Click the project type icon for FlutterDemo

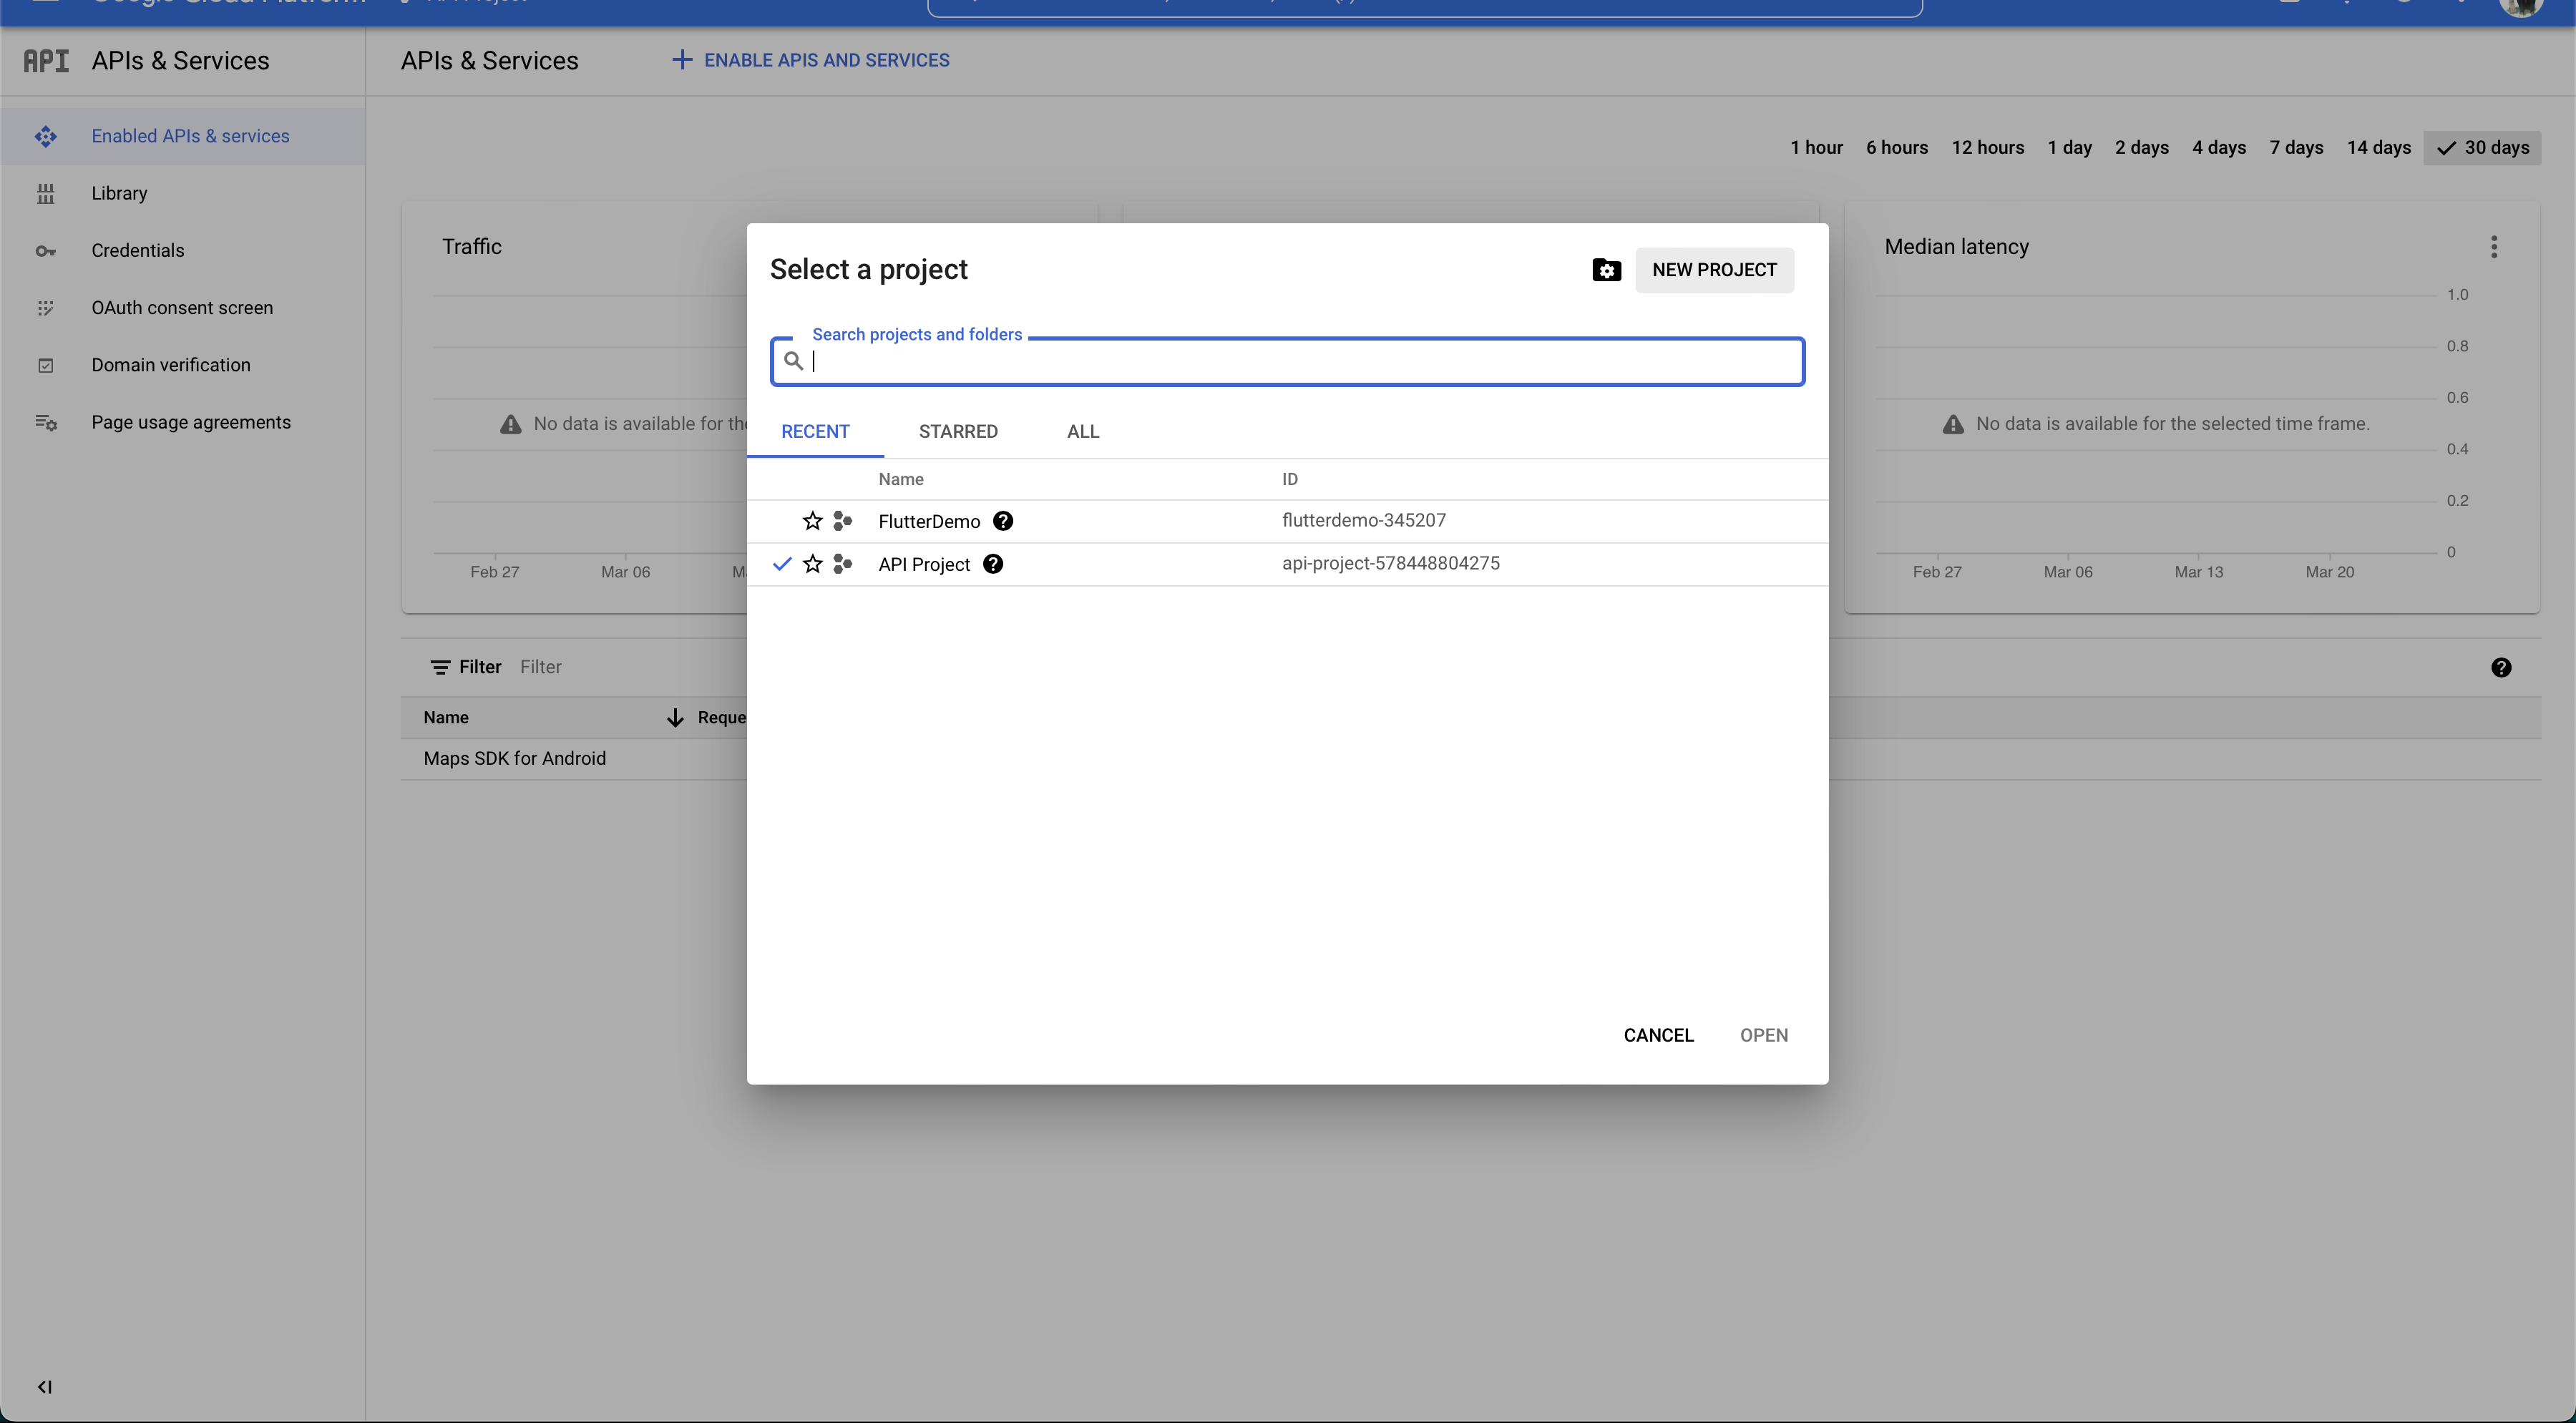842,521
